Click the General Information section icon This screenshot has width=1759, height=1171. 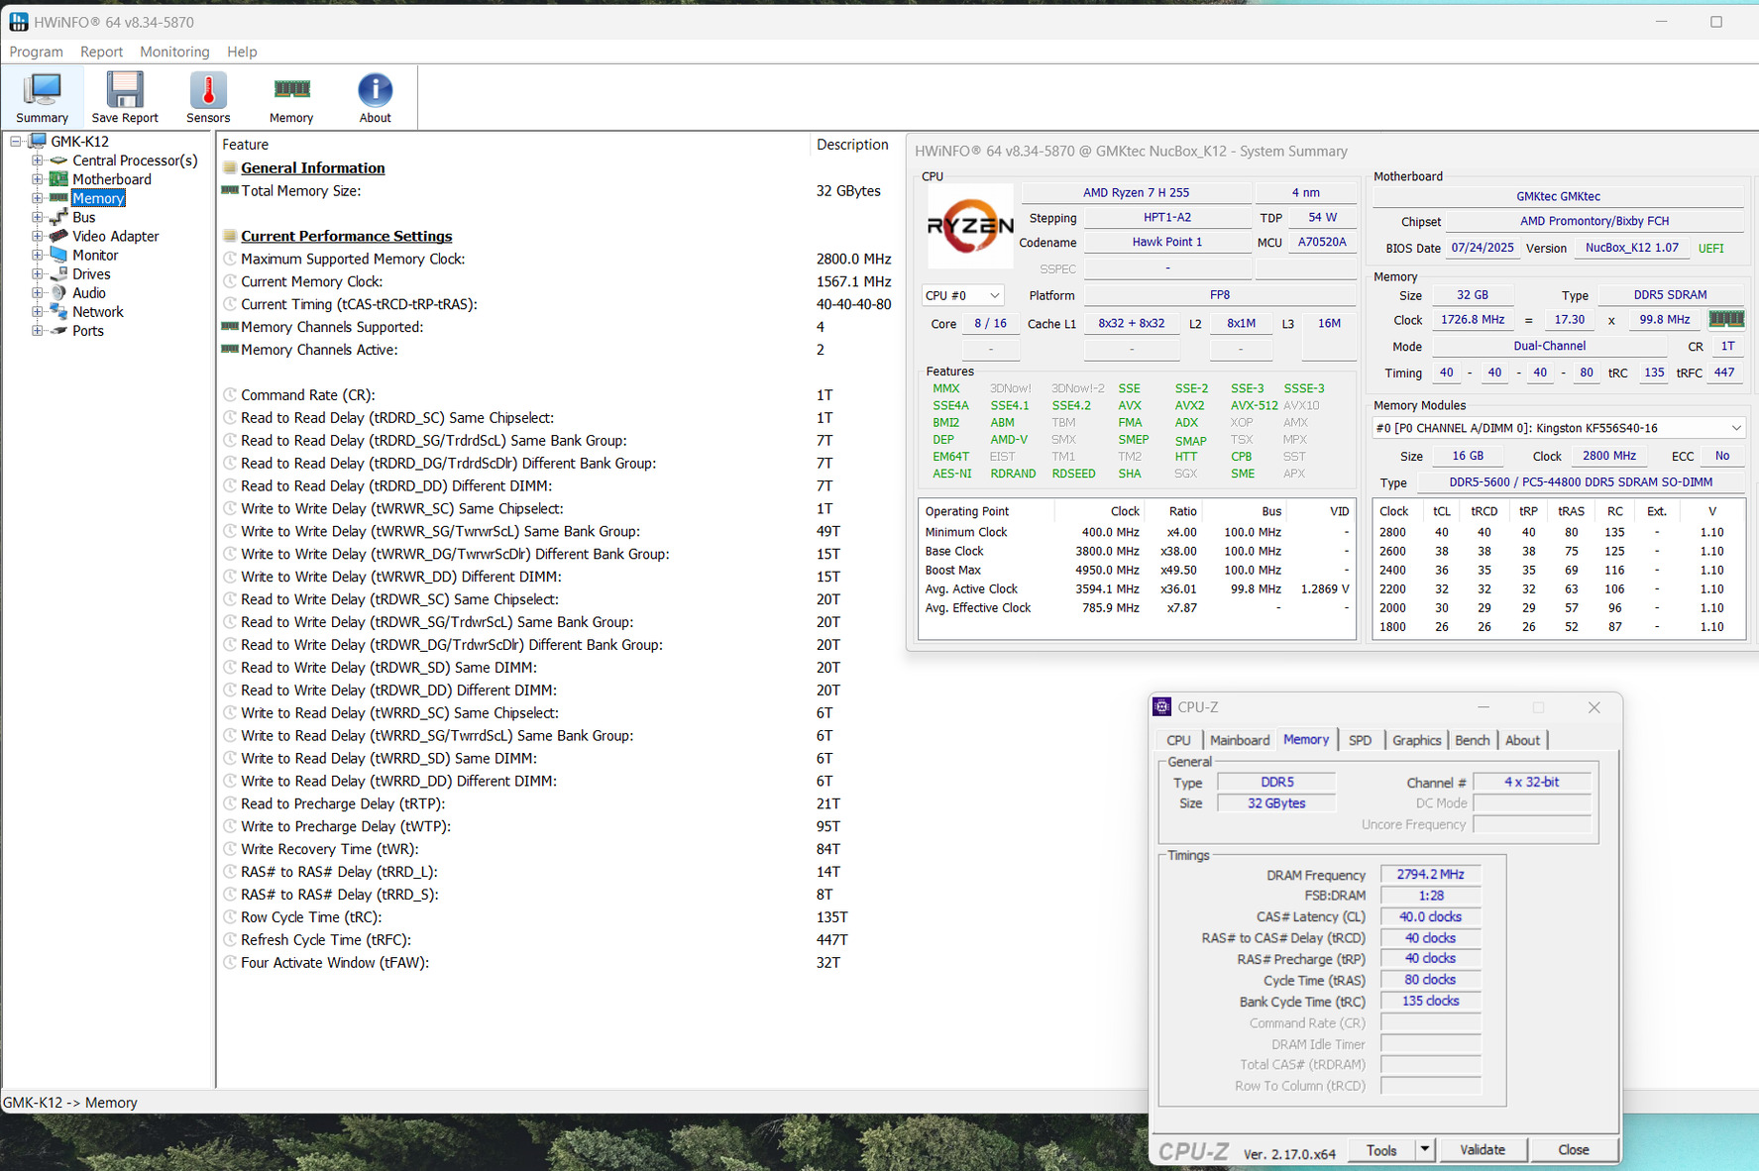[x=230, y=167]
